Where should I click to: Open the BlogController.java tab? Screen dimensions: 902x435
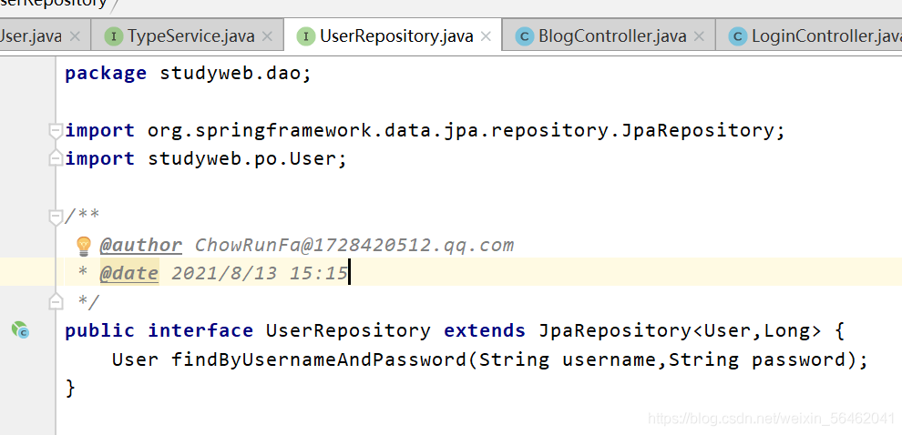(x=612, y=36)
